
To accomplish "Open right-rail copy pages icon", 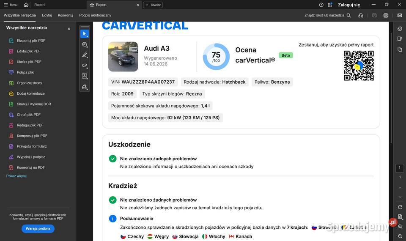I will (400, 49).
